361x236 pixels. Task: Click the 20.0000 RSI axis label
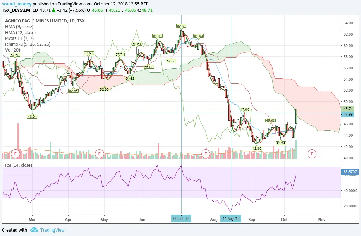[x=350, y=206]
